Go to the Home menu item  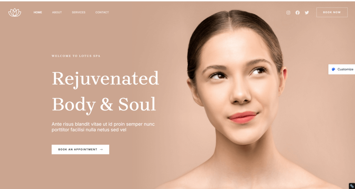point(38,12)
